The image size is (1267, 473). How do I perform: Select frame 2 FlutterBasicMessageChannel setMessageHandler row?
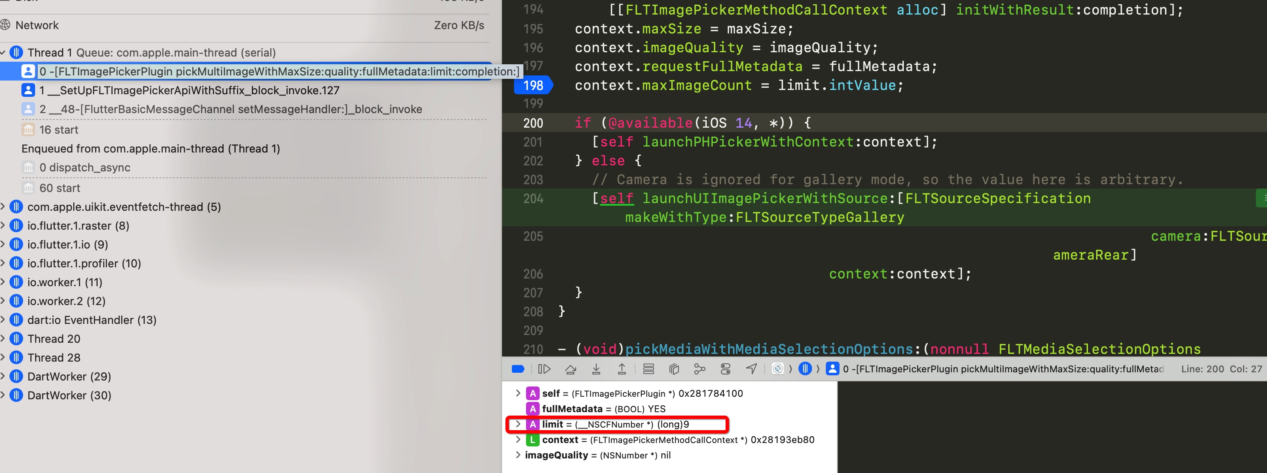coord(231,109)
